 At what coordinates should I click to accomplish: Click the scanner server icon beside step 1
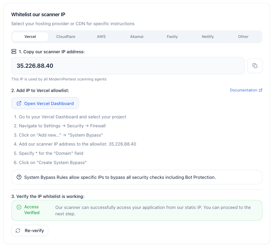[x=14, y=51]
